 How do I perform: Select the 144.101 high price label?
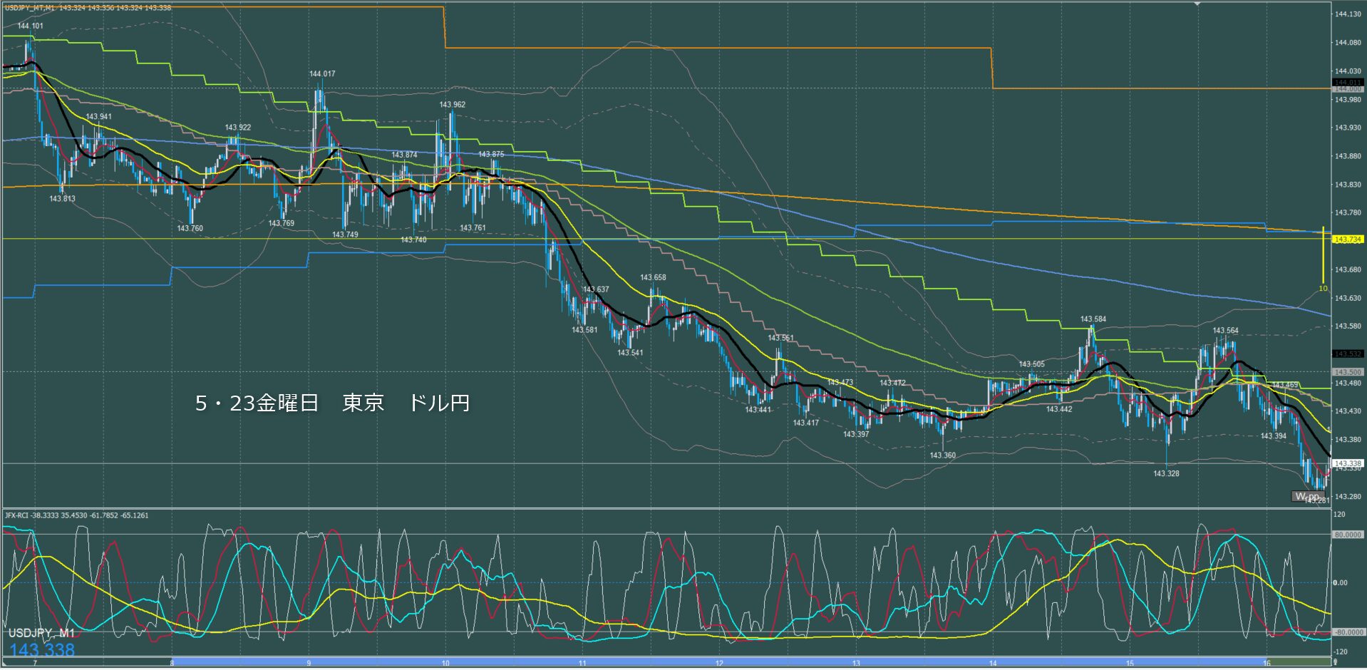pos(30,26)
